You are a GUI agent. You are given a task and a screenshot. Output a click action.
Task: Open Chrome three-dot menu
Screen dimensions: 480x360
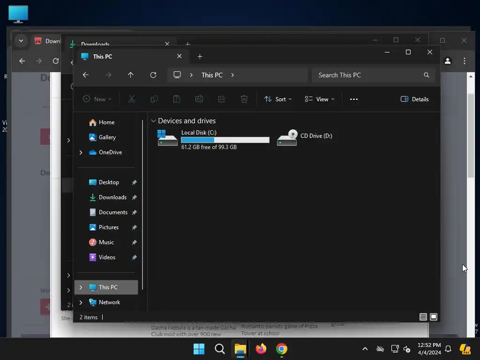click(465, 61)
